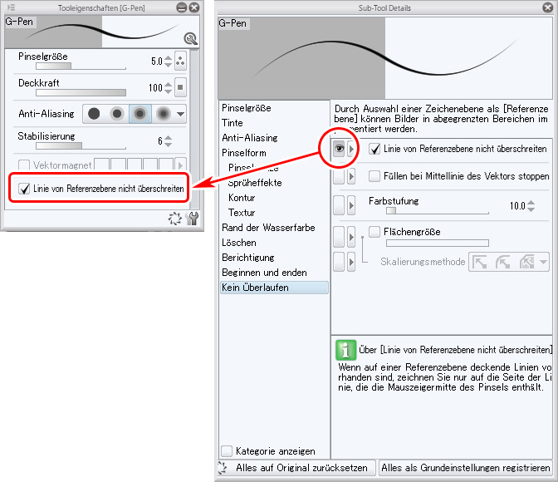This screenshot has height=482, width=558.
Task: Close the Sub-Tool Details window
Action: click(547, 7)
